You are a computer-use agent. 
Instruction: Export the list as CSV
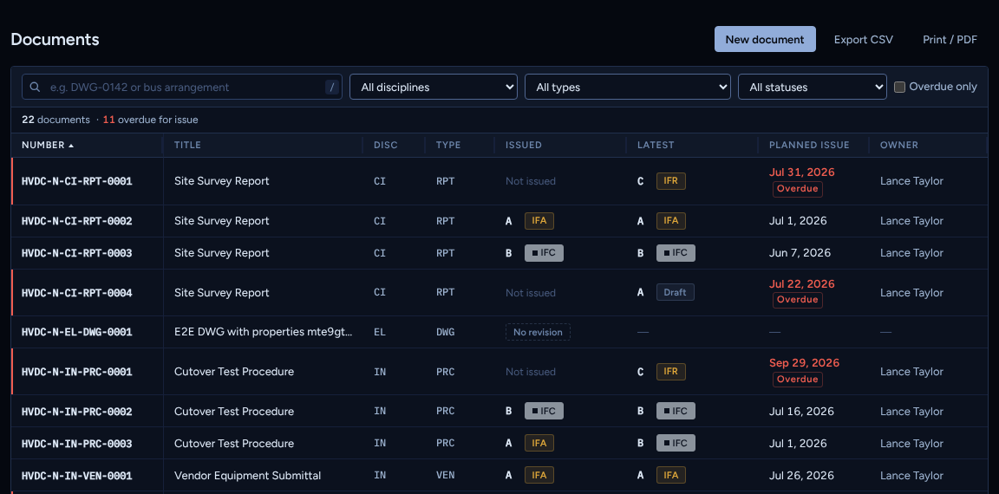pos(864,40)
